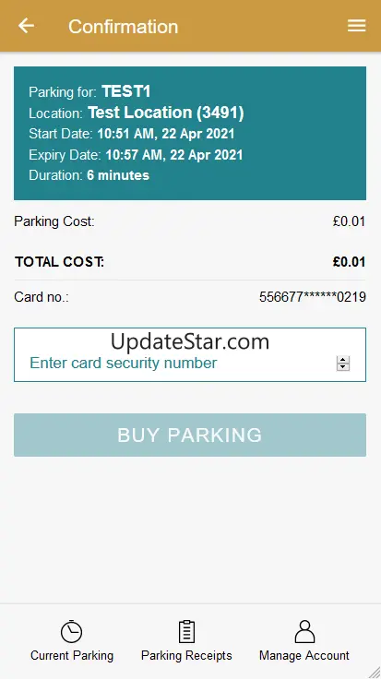Open the hamburger menu
Screen dimensions: 381x680
356,26
